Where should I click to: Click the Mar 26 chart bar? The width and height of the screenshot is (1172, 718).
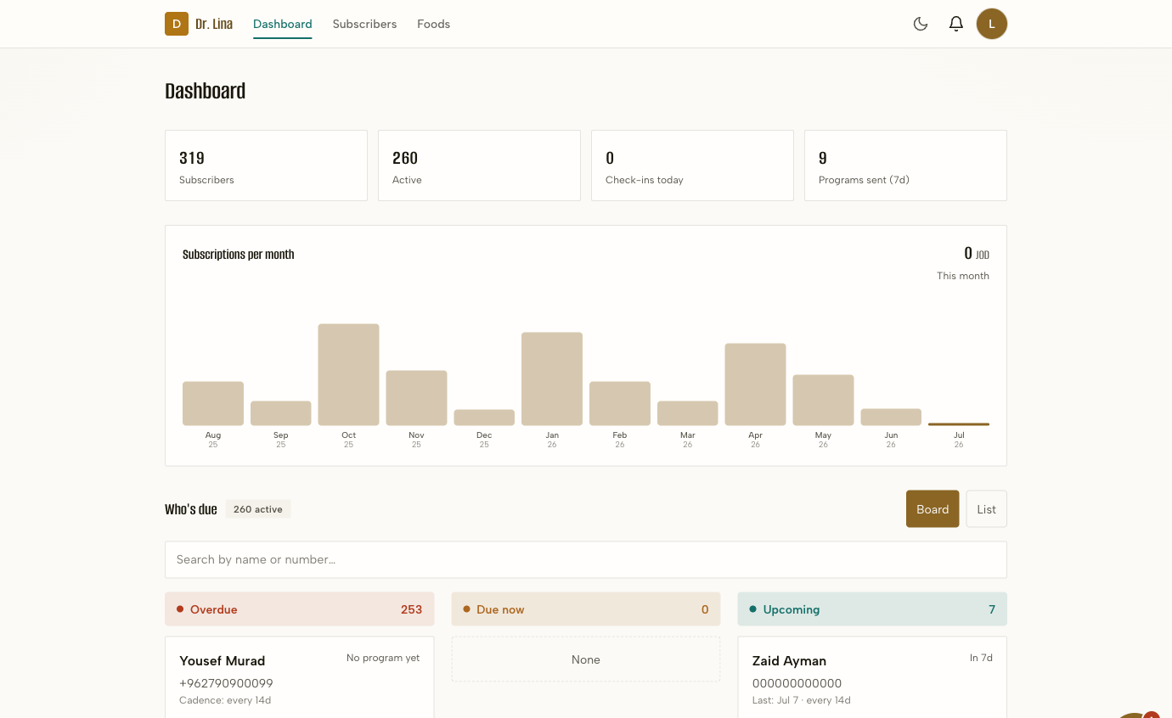point(687,413)
